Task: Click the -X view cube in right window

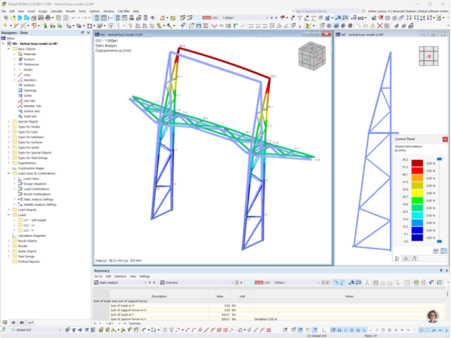Action: (x=429, y=56)
